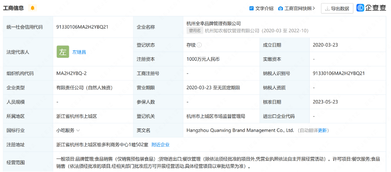The height and width of the screenshot is (172, 391).
Task: Click the 经营范围 business scope text
Action: tap(218, 163)
